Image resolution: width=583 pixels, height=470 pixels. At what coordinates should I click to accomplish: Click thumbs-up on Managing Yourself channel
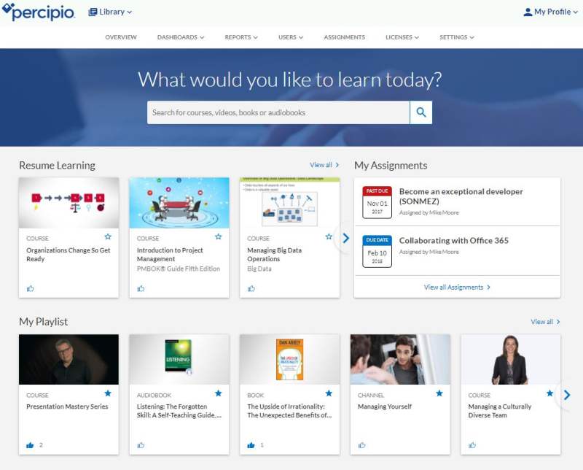(x=362, y=444)
